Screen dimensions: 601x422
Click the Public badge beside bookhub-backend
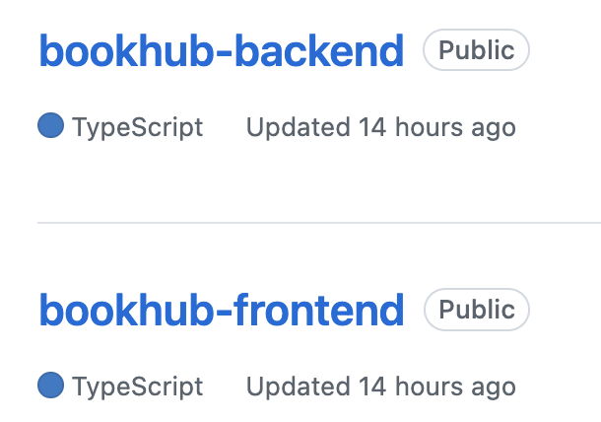click(476, 50)
